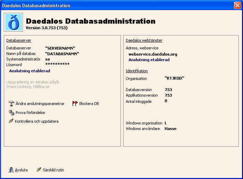Click Anslutning etablerad under Databasserver
The height and width of the screenshot is (179, 243).
point(30,71)
